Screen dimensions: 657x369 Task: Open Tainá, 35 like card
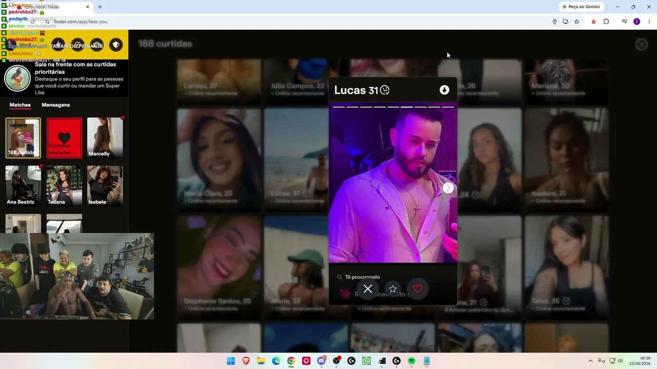click(566, 267)
